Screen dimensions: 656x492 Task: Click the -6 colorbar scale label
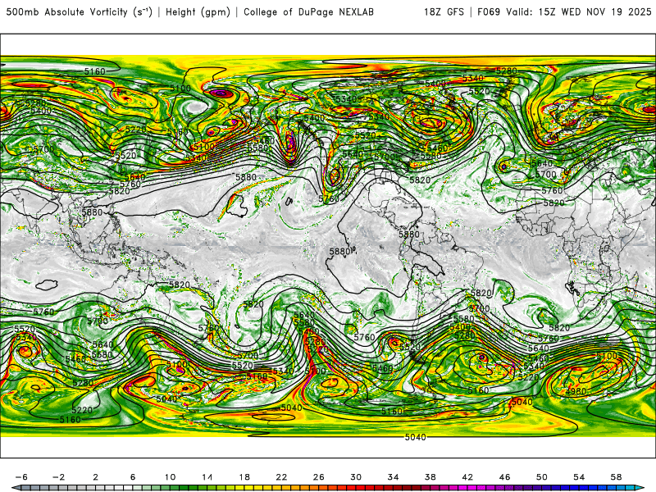[x=21, y=477]
